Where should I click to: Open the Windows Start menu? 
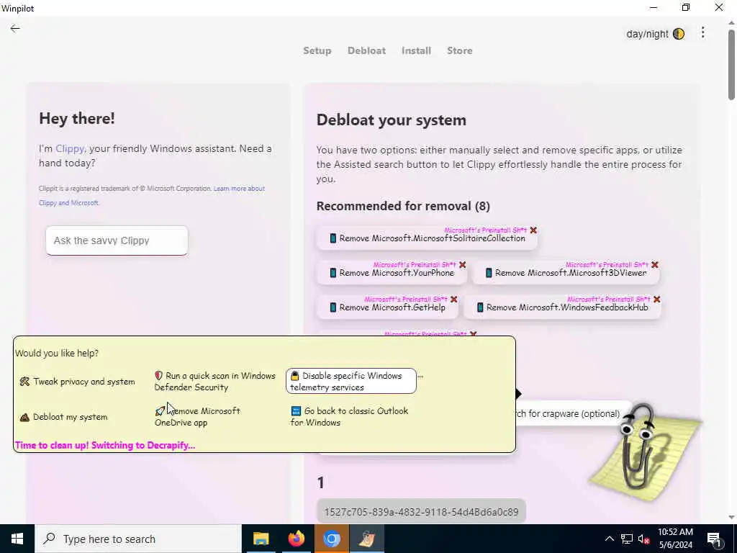(x=17, y=539)
